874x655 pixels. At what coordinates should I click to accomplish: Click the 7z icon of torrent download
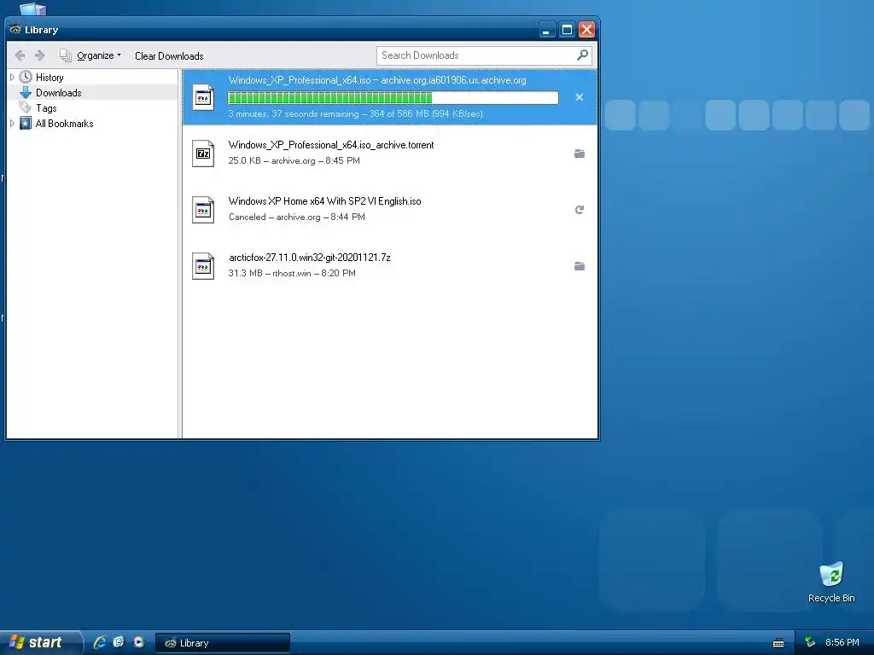click(x=203, y=154)
